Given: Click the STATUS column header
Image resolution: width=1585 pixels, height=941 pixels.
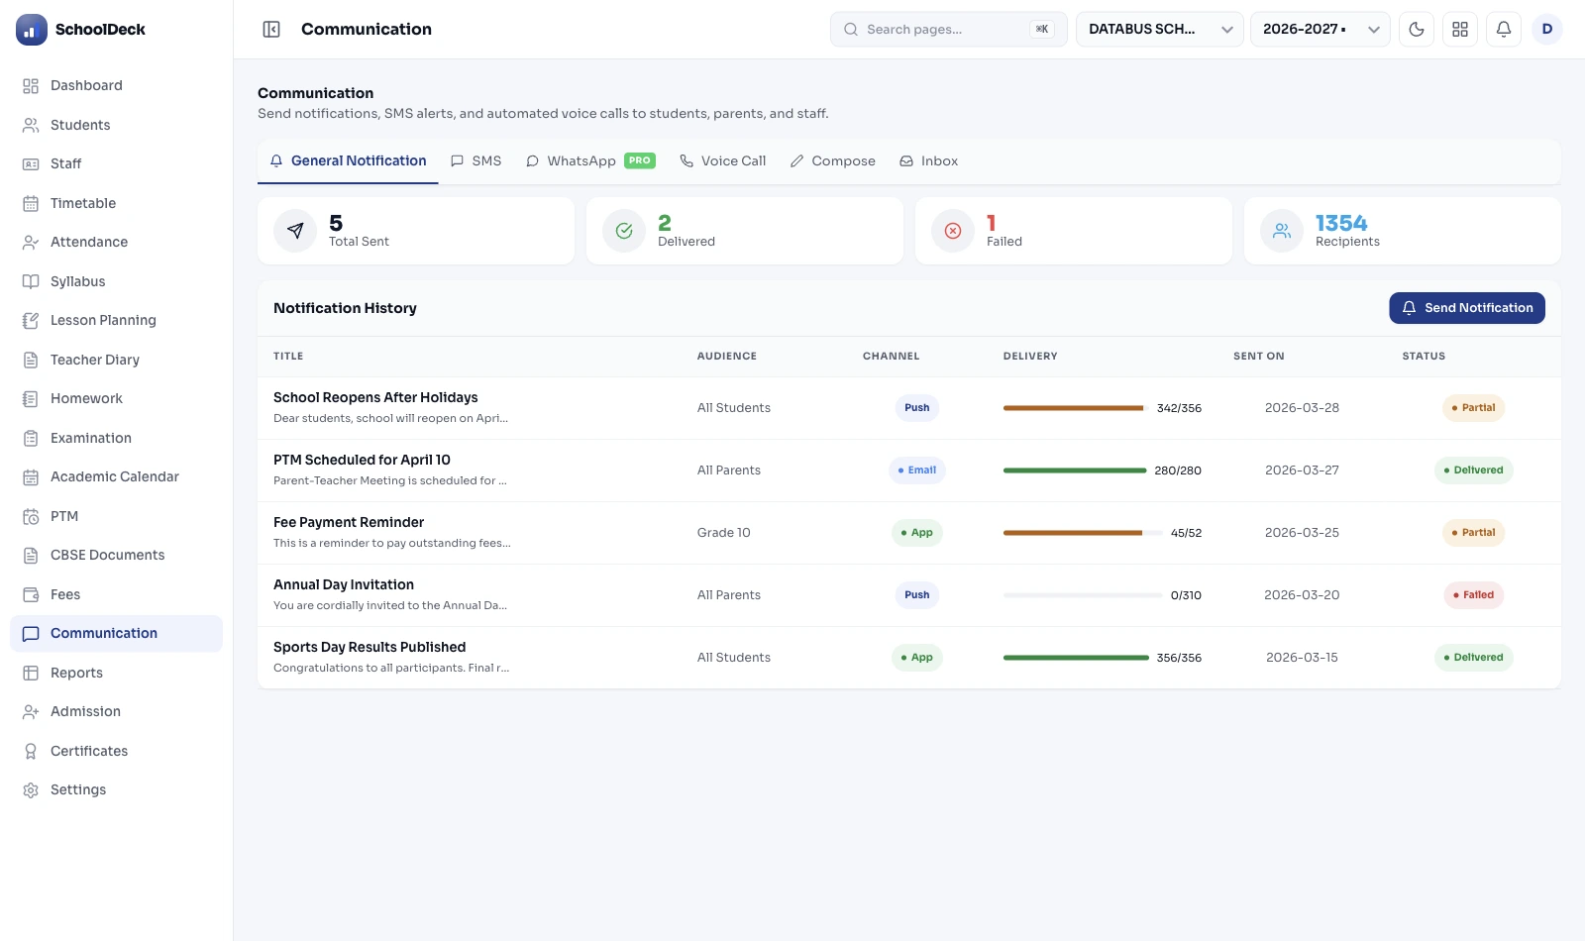Looking at the screenshot, I should pyautogui.click(x=1424, y=357).
